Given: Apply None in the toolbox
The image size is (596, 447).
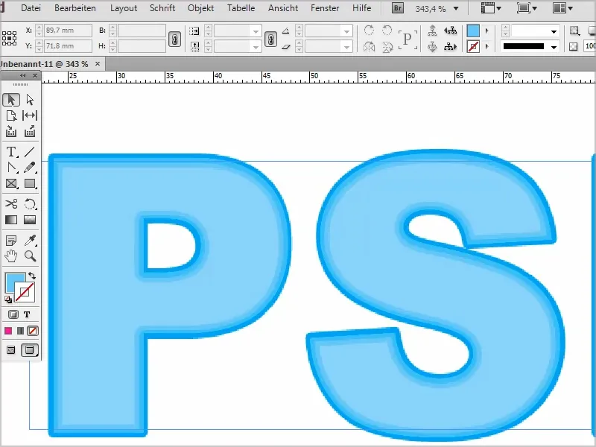Looking at the screenshot, I should pos(33,331).
